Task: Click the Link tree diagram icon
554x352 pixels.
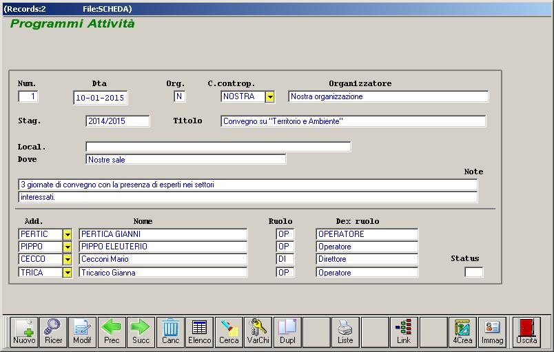Action: [404, 332]
